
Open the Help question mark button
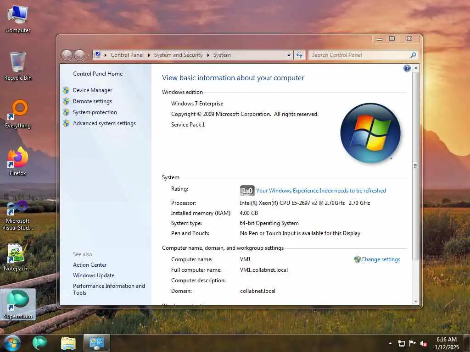click(x=407, y=69)
